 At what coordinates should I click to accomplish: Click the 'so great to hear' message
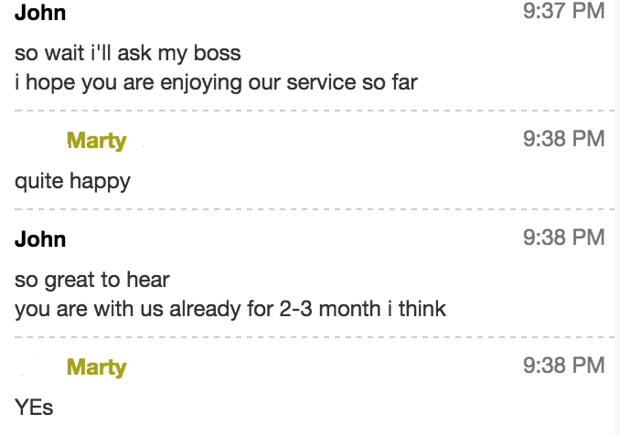click(92, 281)
